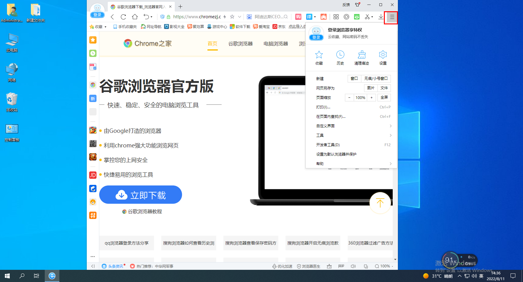Decrease page zoom with minus button
This screenshot has width=523, height=282.
349,97
